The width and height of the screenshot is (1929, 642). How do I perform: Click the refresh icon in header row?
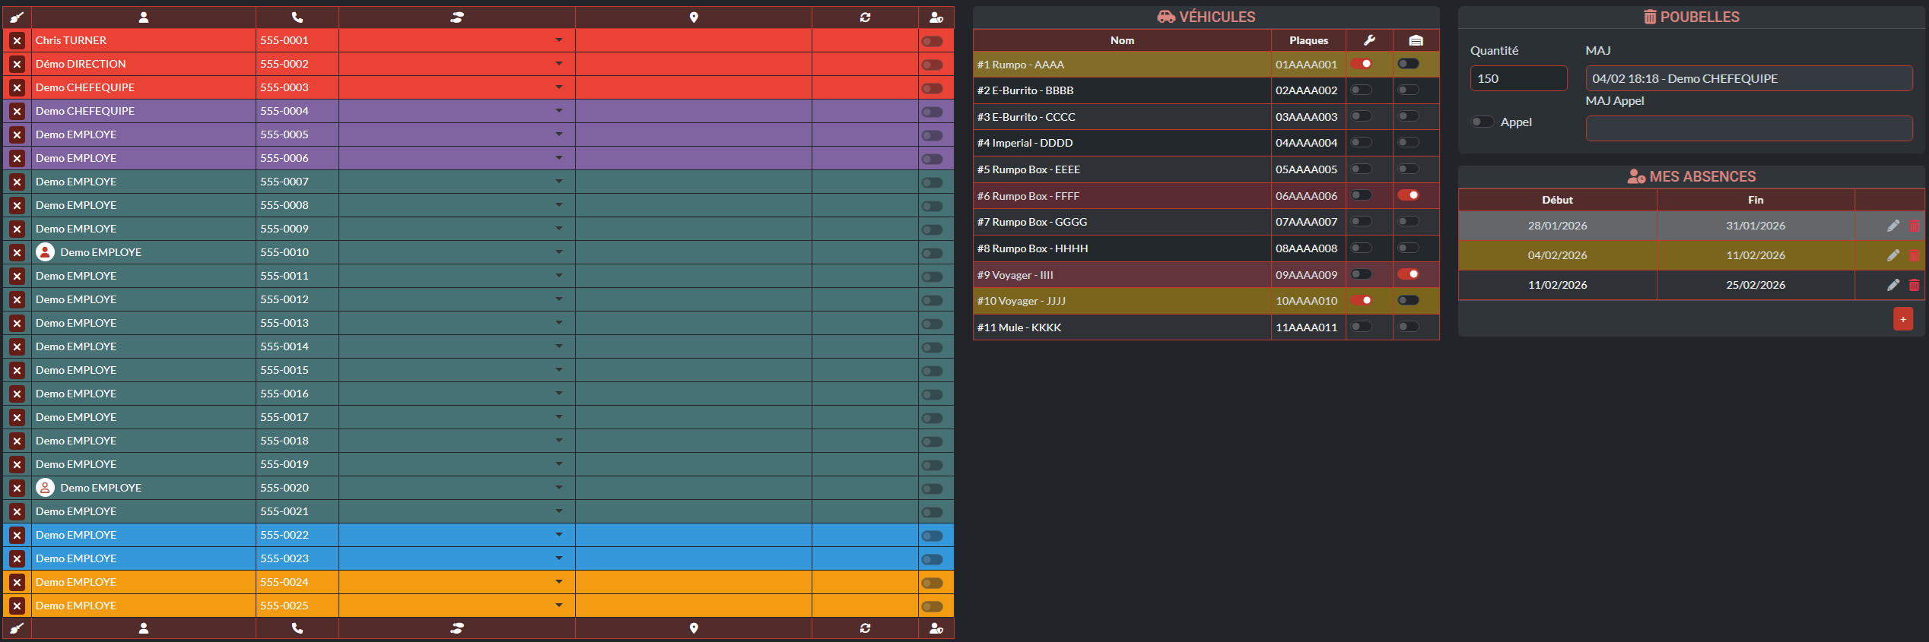click(865, 17)
